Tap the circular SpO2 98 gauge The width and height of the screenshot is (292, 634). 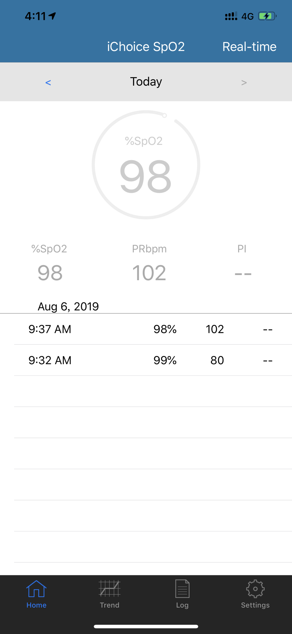146,165
